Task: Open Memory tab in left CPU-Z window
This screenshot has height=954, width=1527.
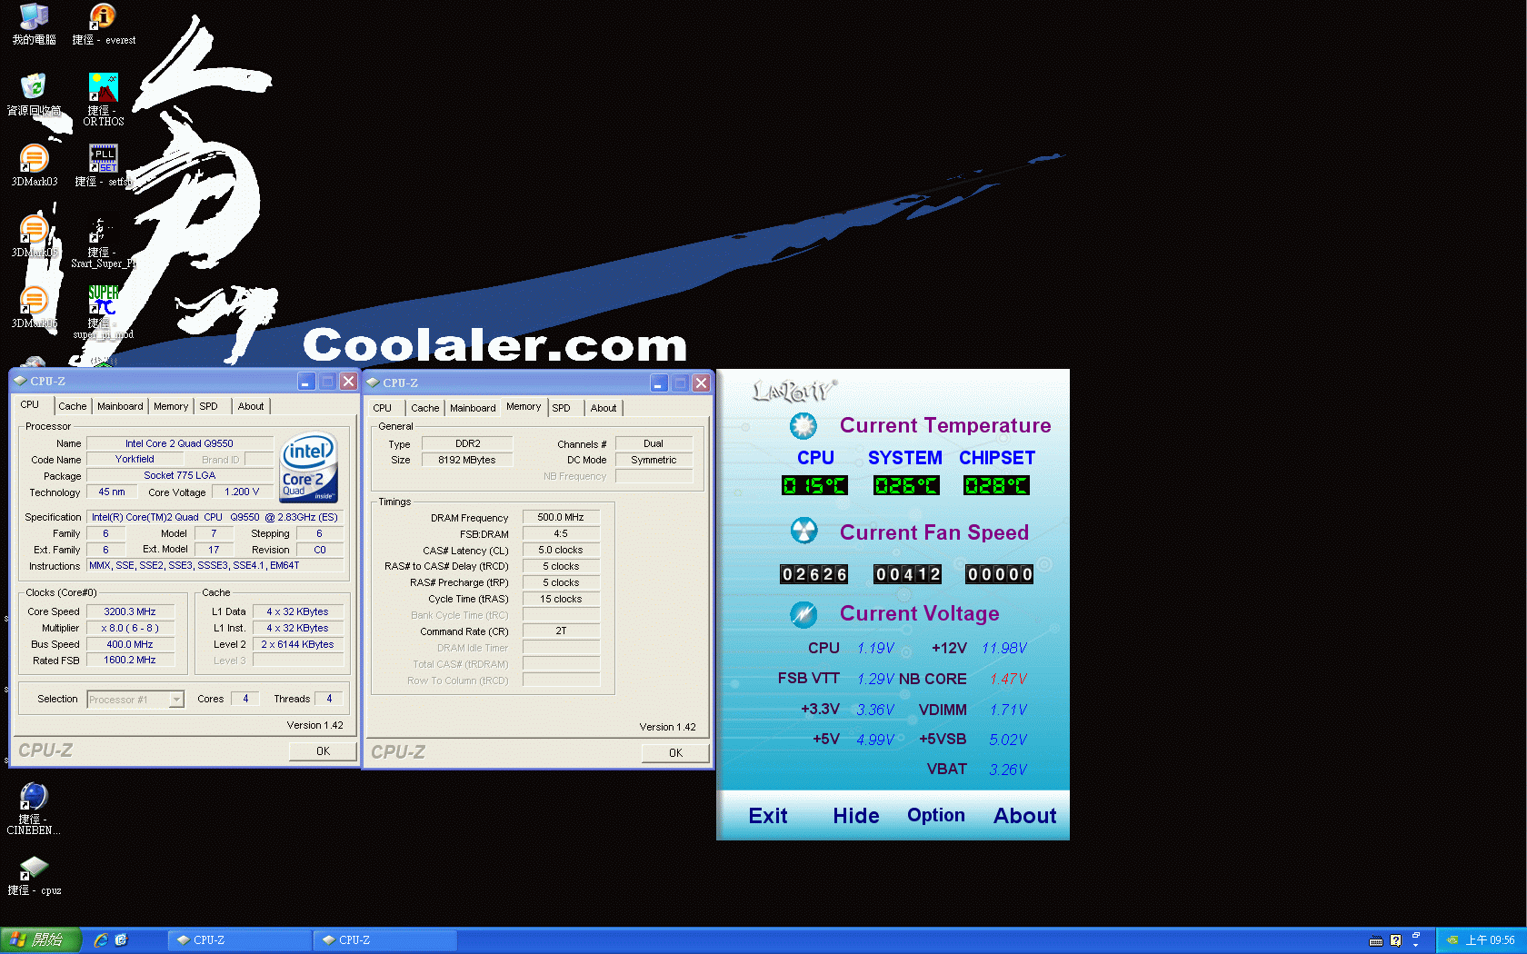Action: pyautogui.click(x=171, y=407)
